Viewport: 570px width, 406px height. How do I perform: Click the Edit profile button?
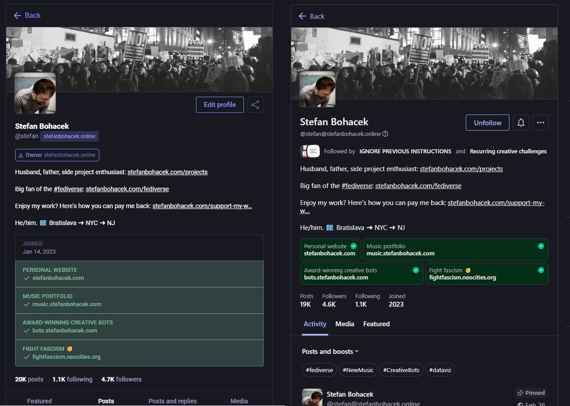point(220,105)
